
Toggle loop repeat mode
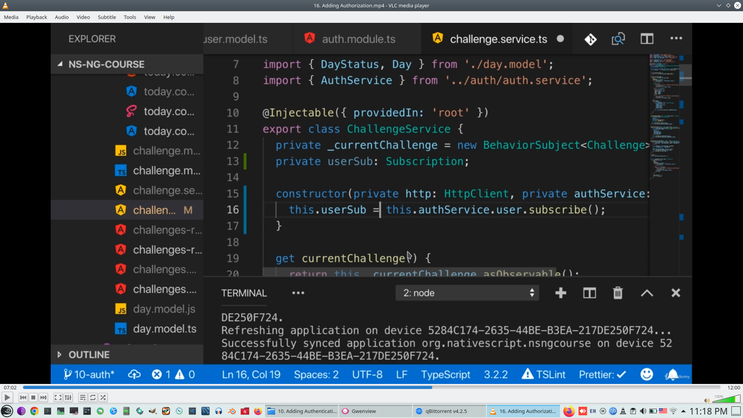[x=93, y=397]
